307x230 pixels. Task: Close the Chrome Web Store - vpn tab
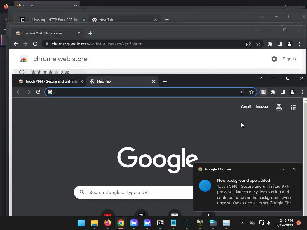pyautogui.click(x=79, y=33)
